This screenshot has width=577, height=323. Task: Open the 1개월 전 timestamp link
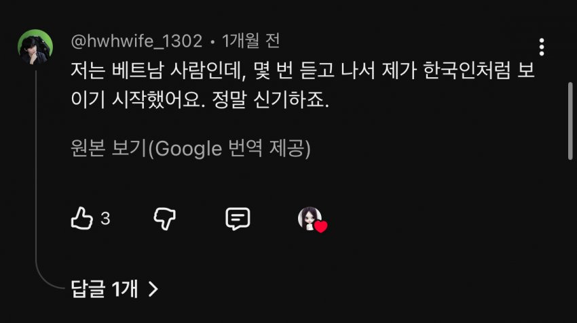click(x=251, y=41)
